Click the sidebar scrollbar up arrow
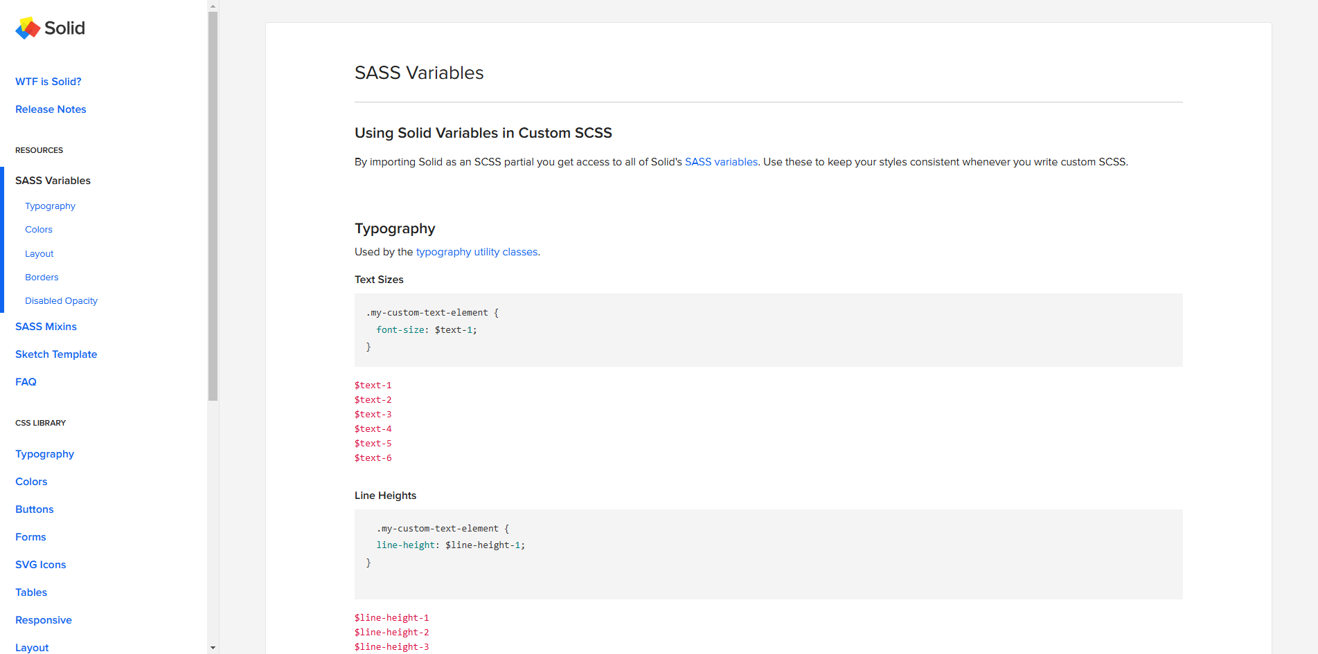Screen dimensions: 1318x654 (x=213, y=6)
